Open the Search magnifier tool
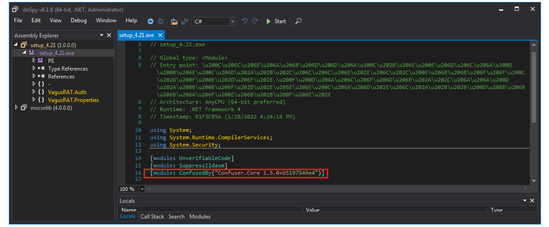549x227 pixels. [298, 21]
